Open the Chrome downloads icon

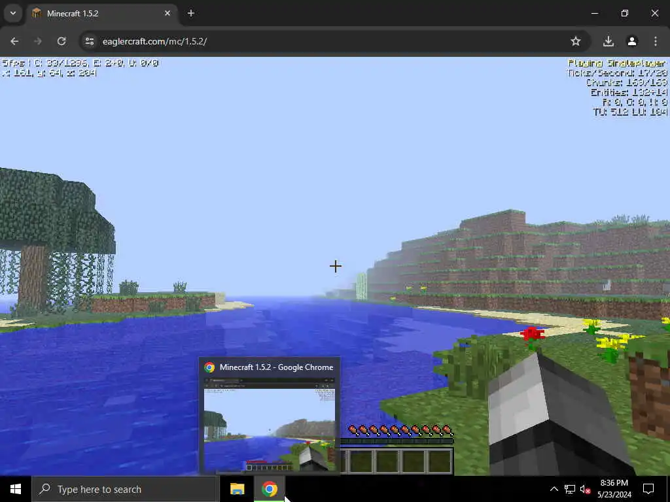608,41
